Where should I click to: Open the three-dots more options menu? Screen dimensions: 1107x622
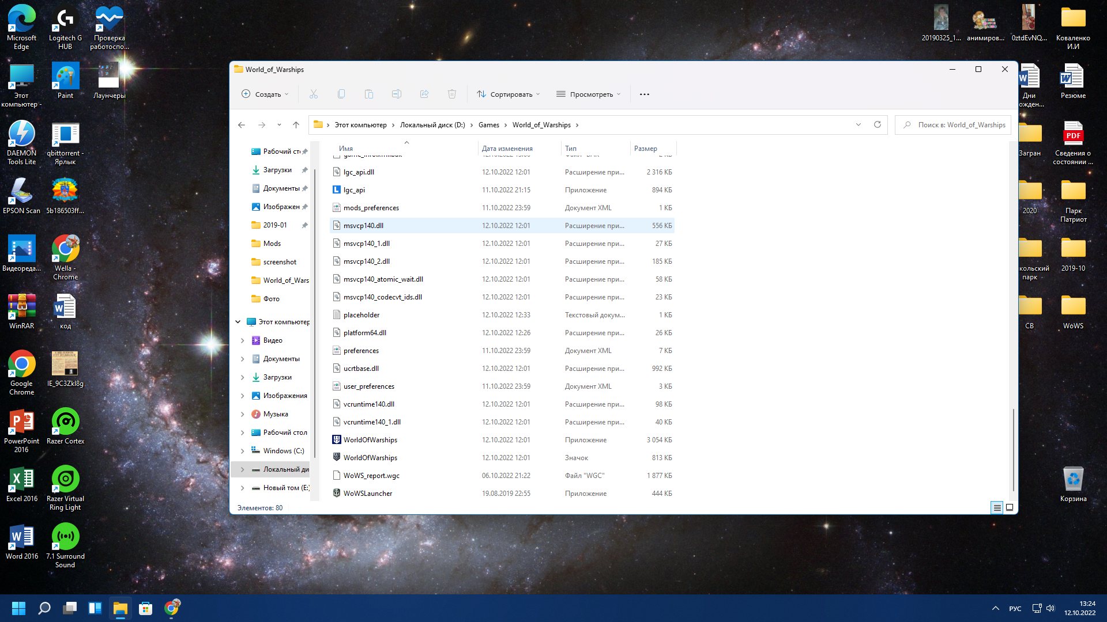coord(645,94)
